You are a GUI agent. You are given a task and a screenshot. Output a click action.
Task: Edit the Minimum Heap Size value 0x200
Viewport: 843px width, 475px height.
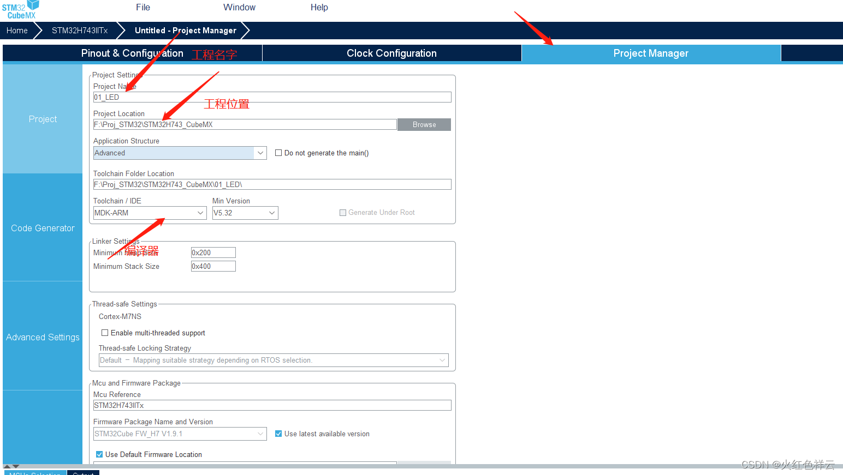tap(213, 252)
